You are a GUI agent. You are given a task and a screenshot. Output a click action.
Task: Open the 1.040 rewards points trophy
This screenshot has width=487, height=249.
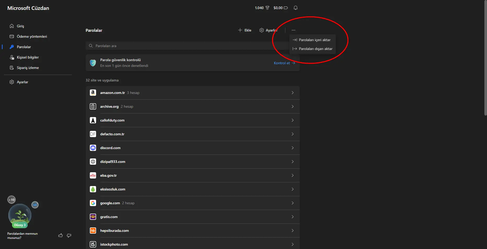pyautogui.click(x=262, y=8)
